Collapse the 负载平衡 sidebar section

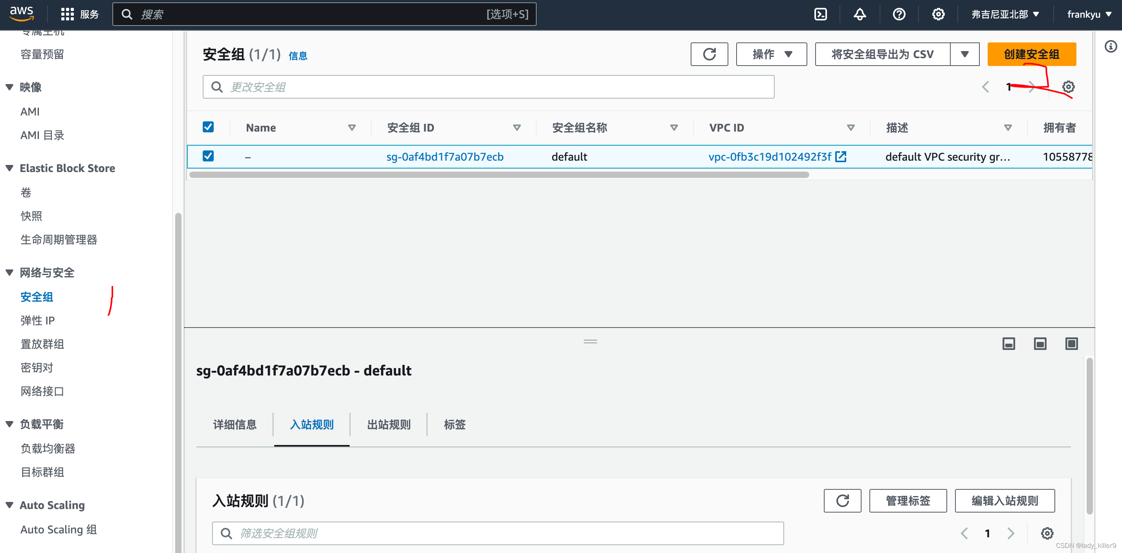pos(9,424)
